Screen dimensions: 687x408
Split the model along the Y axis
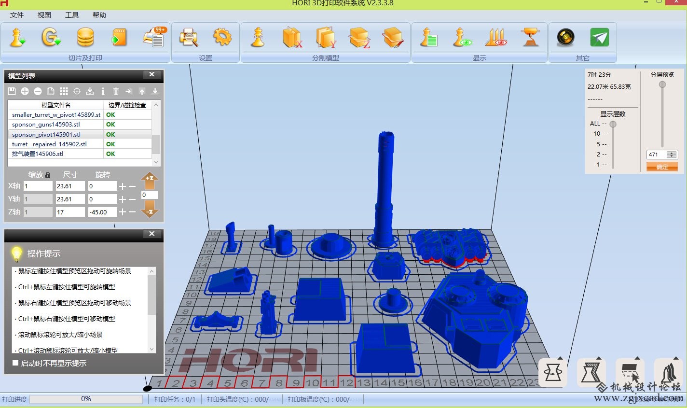click(x=326, y=37)
